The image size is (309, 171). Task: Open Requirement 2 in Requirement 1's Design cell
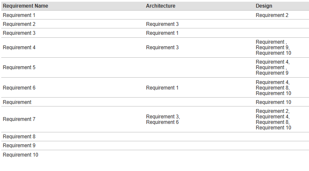(272, 15)
